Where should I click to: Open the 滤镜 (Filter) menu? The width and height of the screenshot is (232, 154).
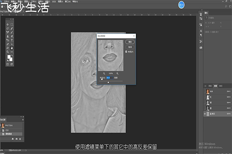(48, 2)
